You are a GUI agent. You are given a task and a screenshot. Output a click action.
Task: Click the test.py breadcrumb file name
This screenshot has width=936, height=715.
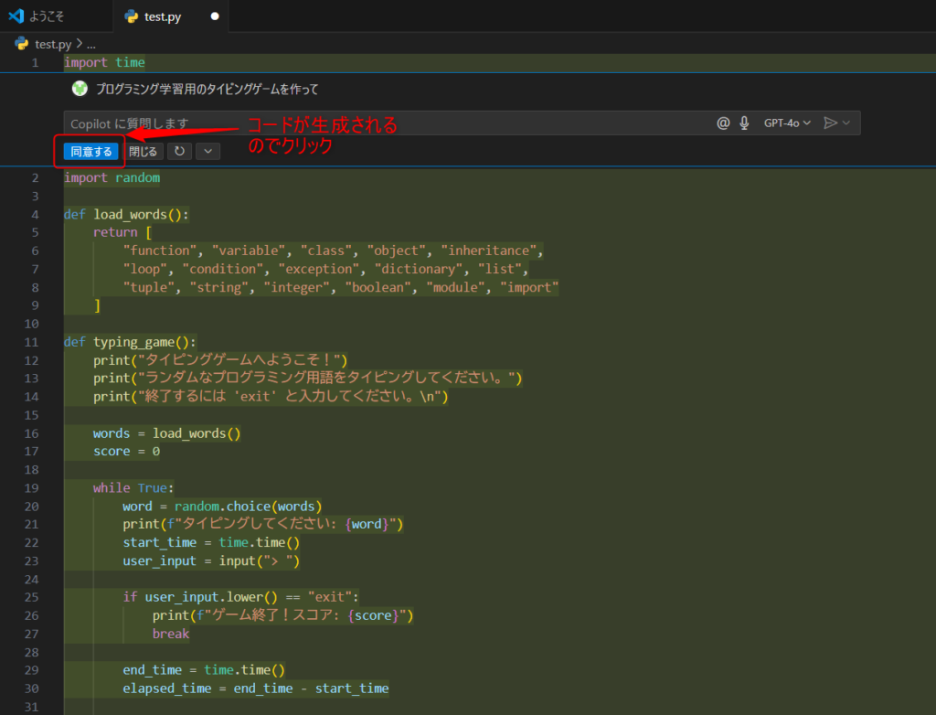[53, 44]
